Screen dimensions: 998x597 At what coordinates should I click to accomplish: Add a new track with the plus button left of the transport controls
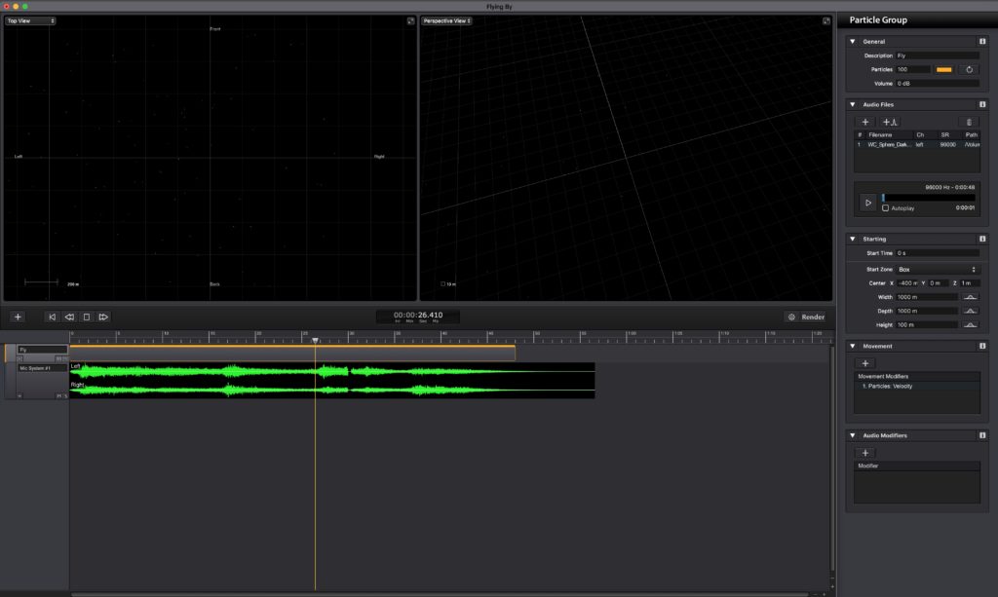pyautogui.click(x=18, y=317)
